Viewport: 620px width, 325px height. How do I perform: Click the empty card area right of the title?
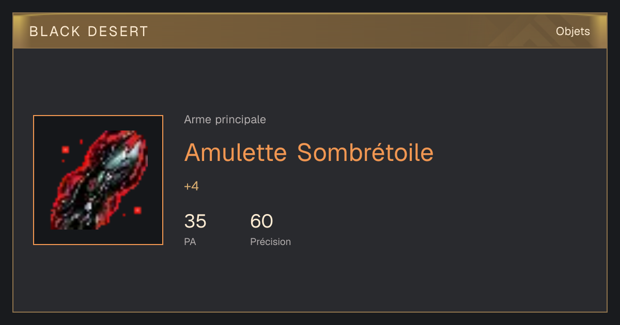(517, 152)
